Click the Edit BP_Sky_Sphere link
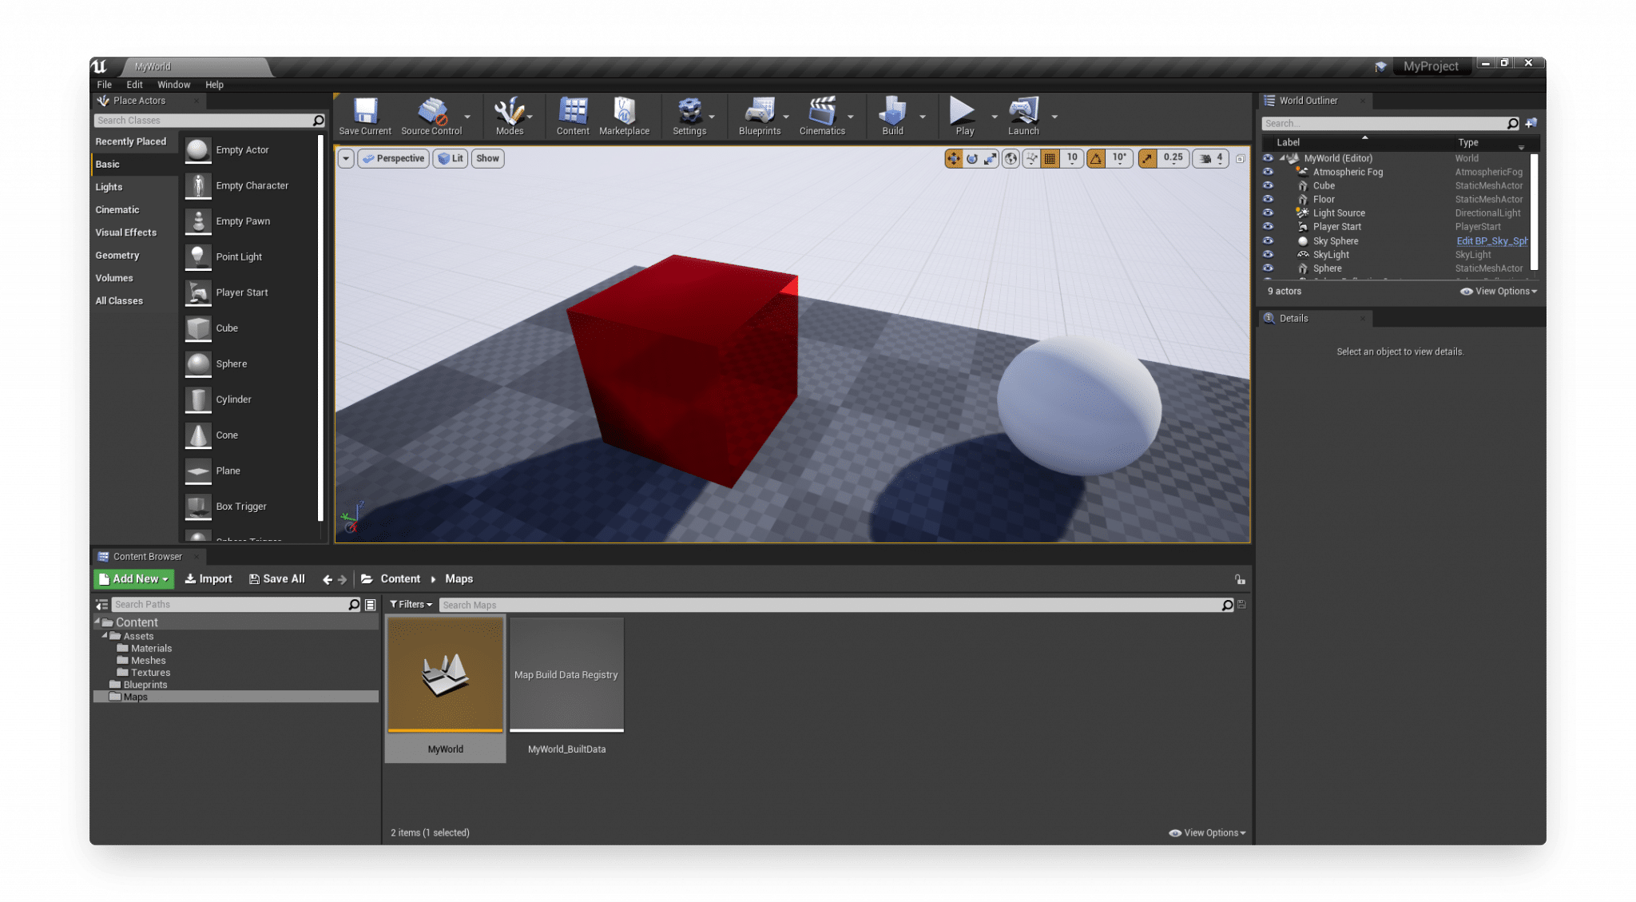This screenshot has width=1636, height=902. [1491, 240]
